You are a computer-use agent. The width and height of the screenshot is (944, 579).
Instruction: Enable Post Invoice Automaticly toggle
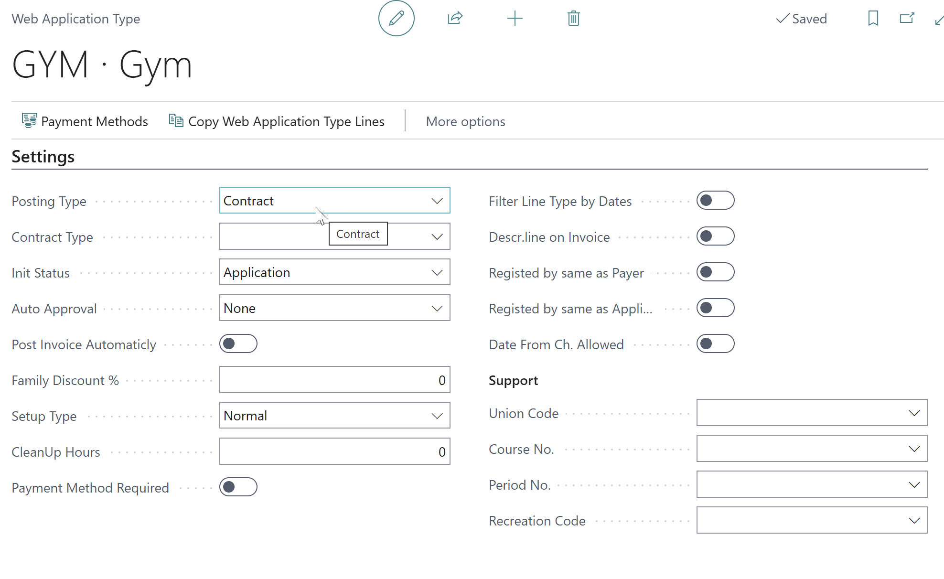(238, 344)
